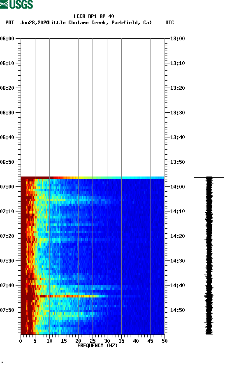The width and height of the screenshot is (227, 367).
Task: Click the '14:10' UTC time label
Action: pos(177,211)
